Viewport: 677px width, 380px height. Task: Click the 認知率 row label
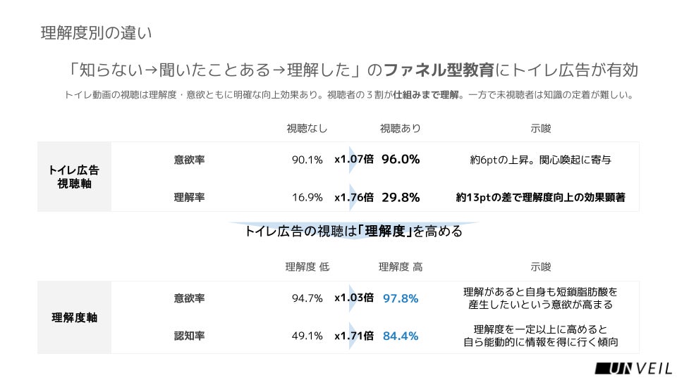point(189,336)
